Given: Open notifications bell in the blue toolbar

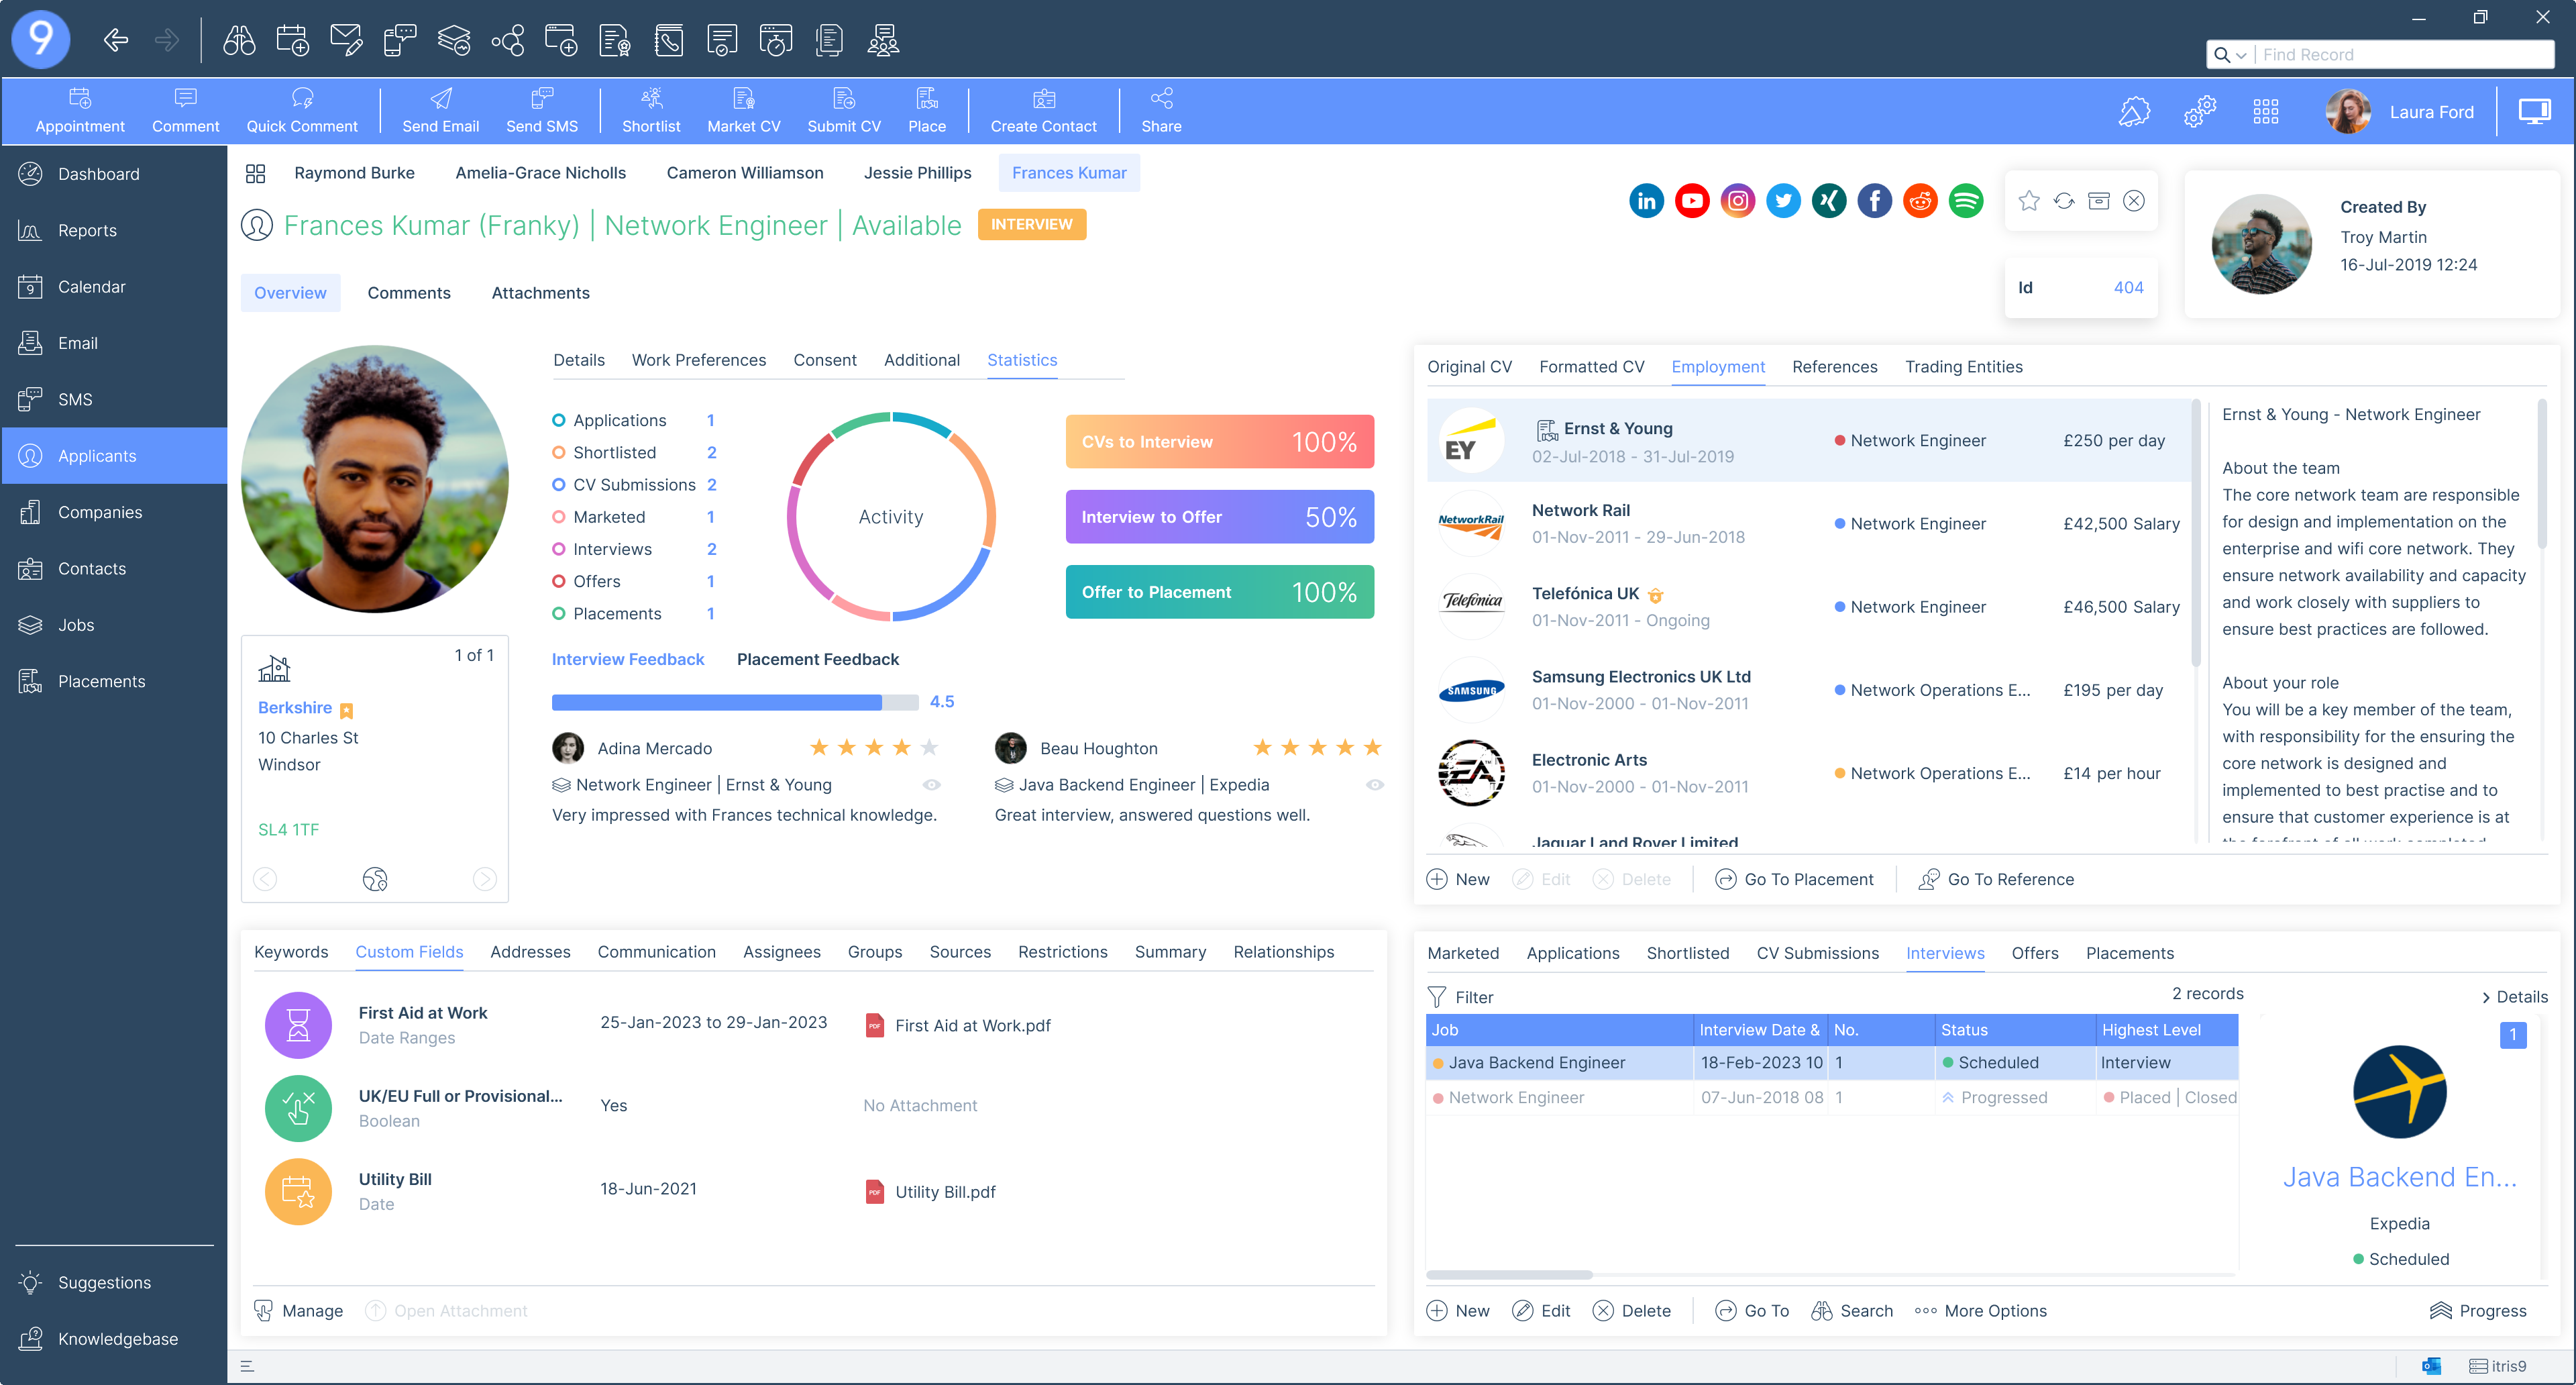Looking at the screenshot, I should [2134, 111].
